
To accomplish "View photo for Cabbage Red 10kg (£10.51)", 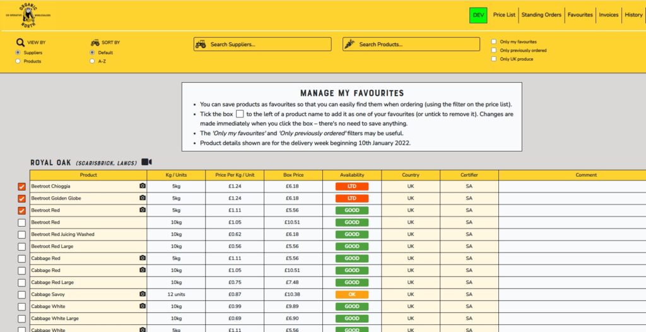I will point(143,270).
